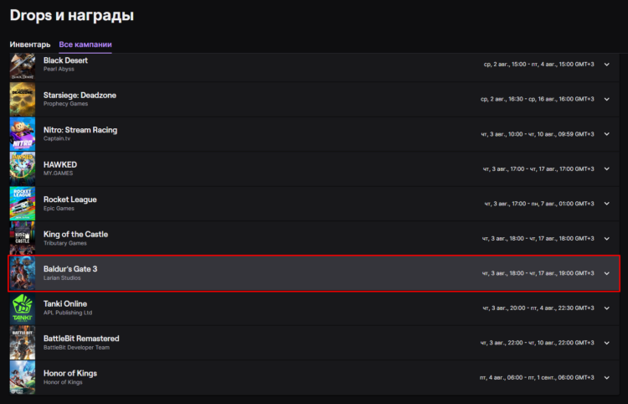Click the King of the Castle cover icon
Viewport: 628px width, 404px height.
tap(22, 239)
